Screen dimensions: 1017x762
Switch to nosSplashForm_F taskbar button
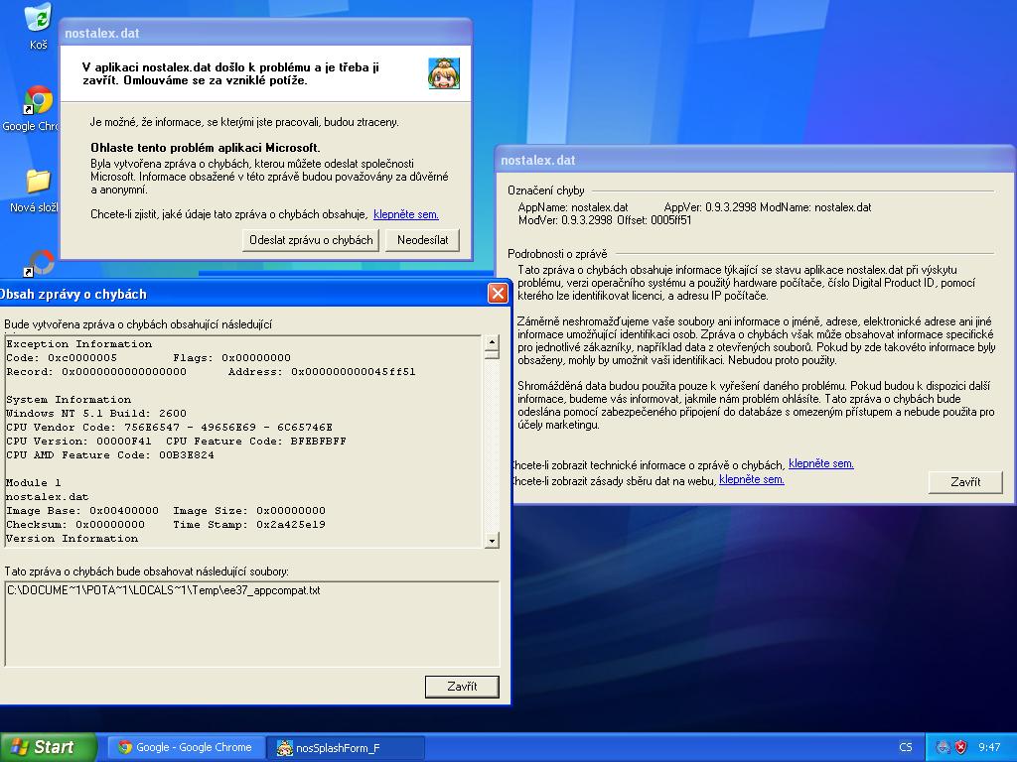(346, 747)
